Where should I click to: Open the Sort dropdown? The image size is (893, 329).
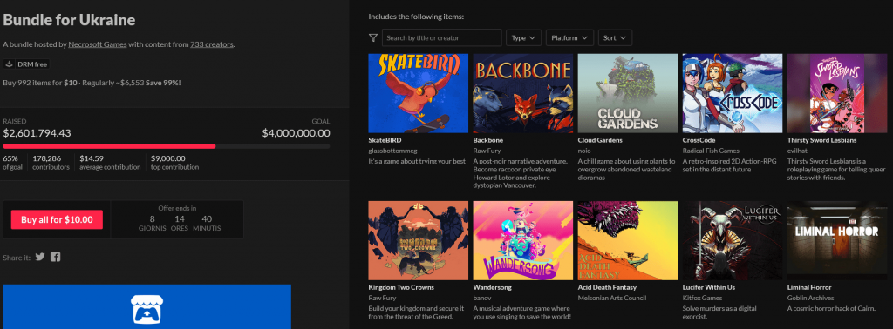click(x=615, y=38)
